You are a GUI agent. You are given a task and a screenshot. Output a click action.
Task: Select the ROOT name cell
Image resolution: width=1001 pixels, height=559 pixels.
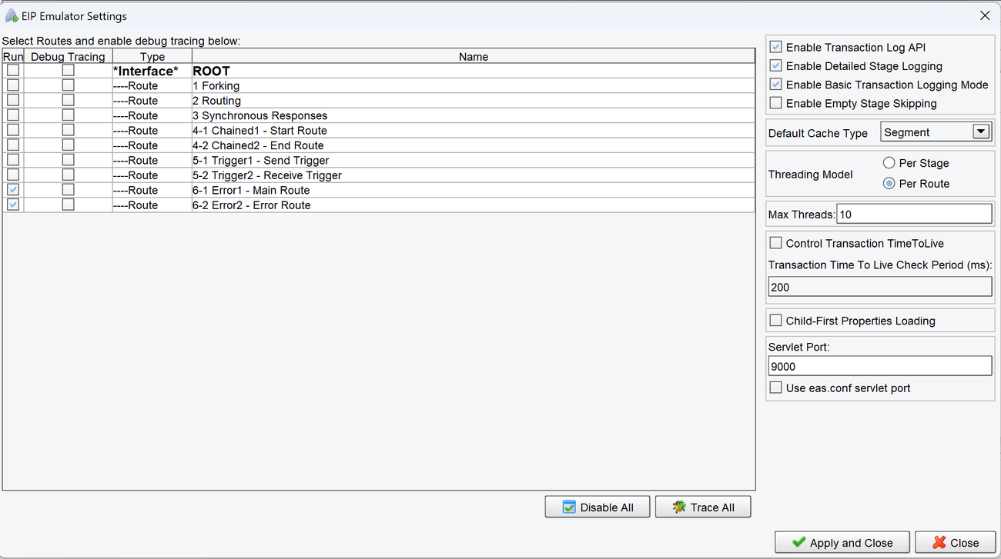[x=474, y=71]
